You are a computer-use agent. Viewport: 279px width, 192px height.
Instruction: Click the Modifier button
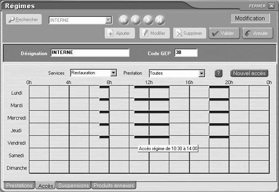(155, 33)
